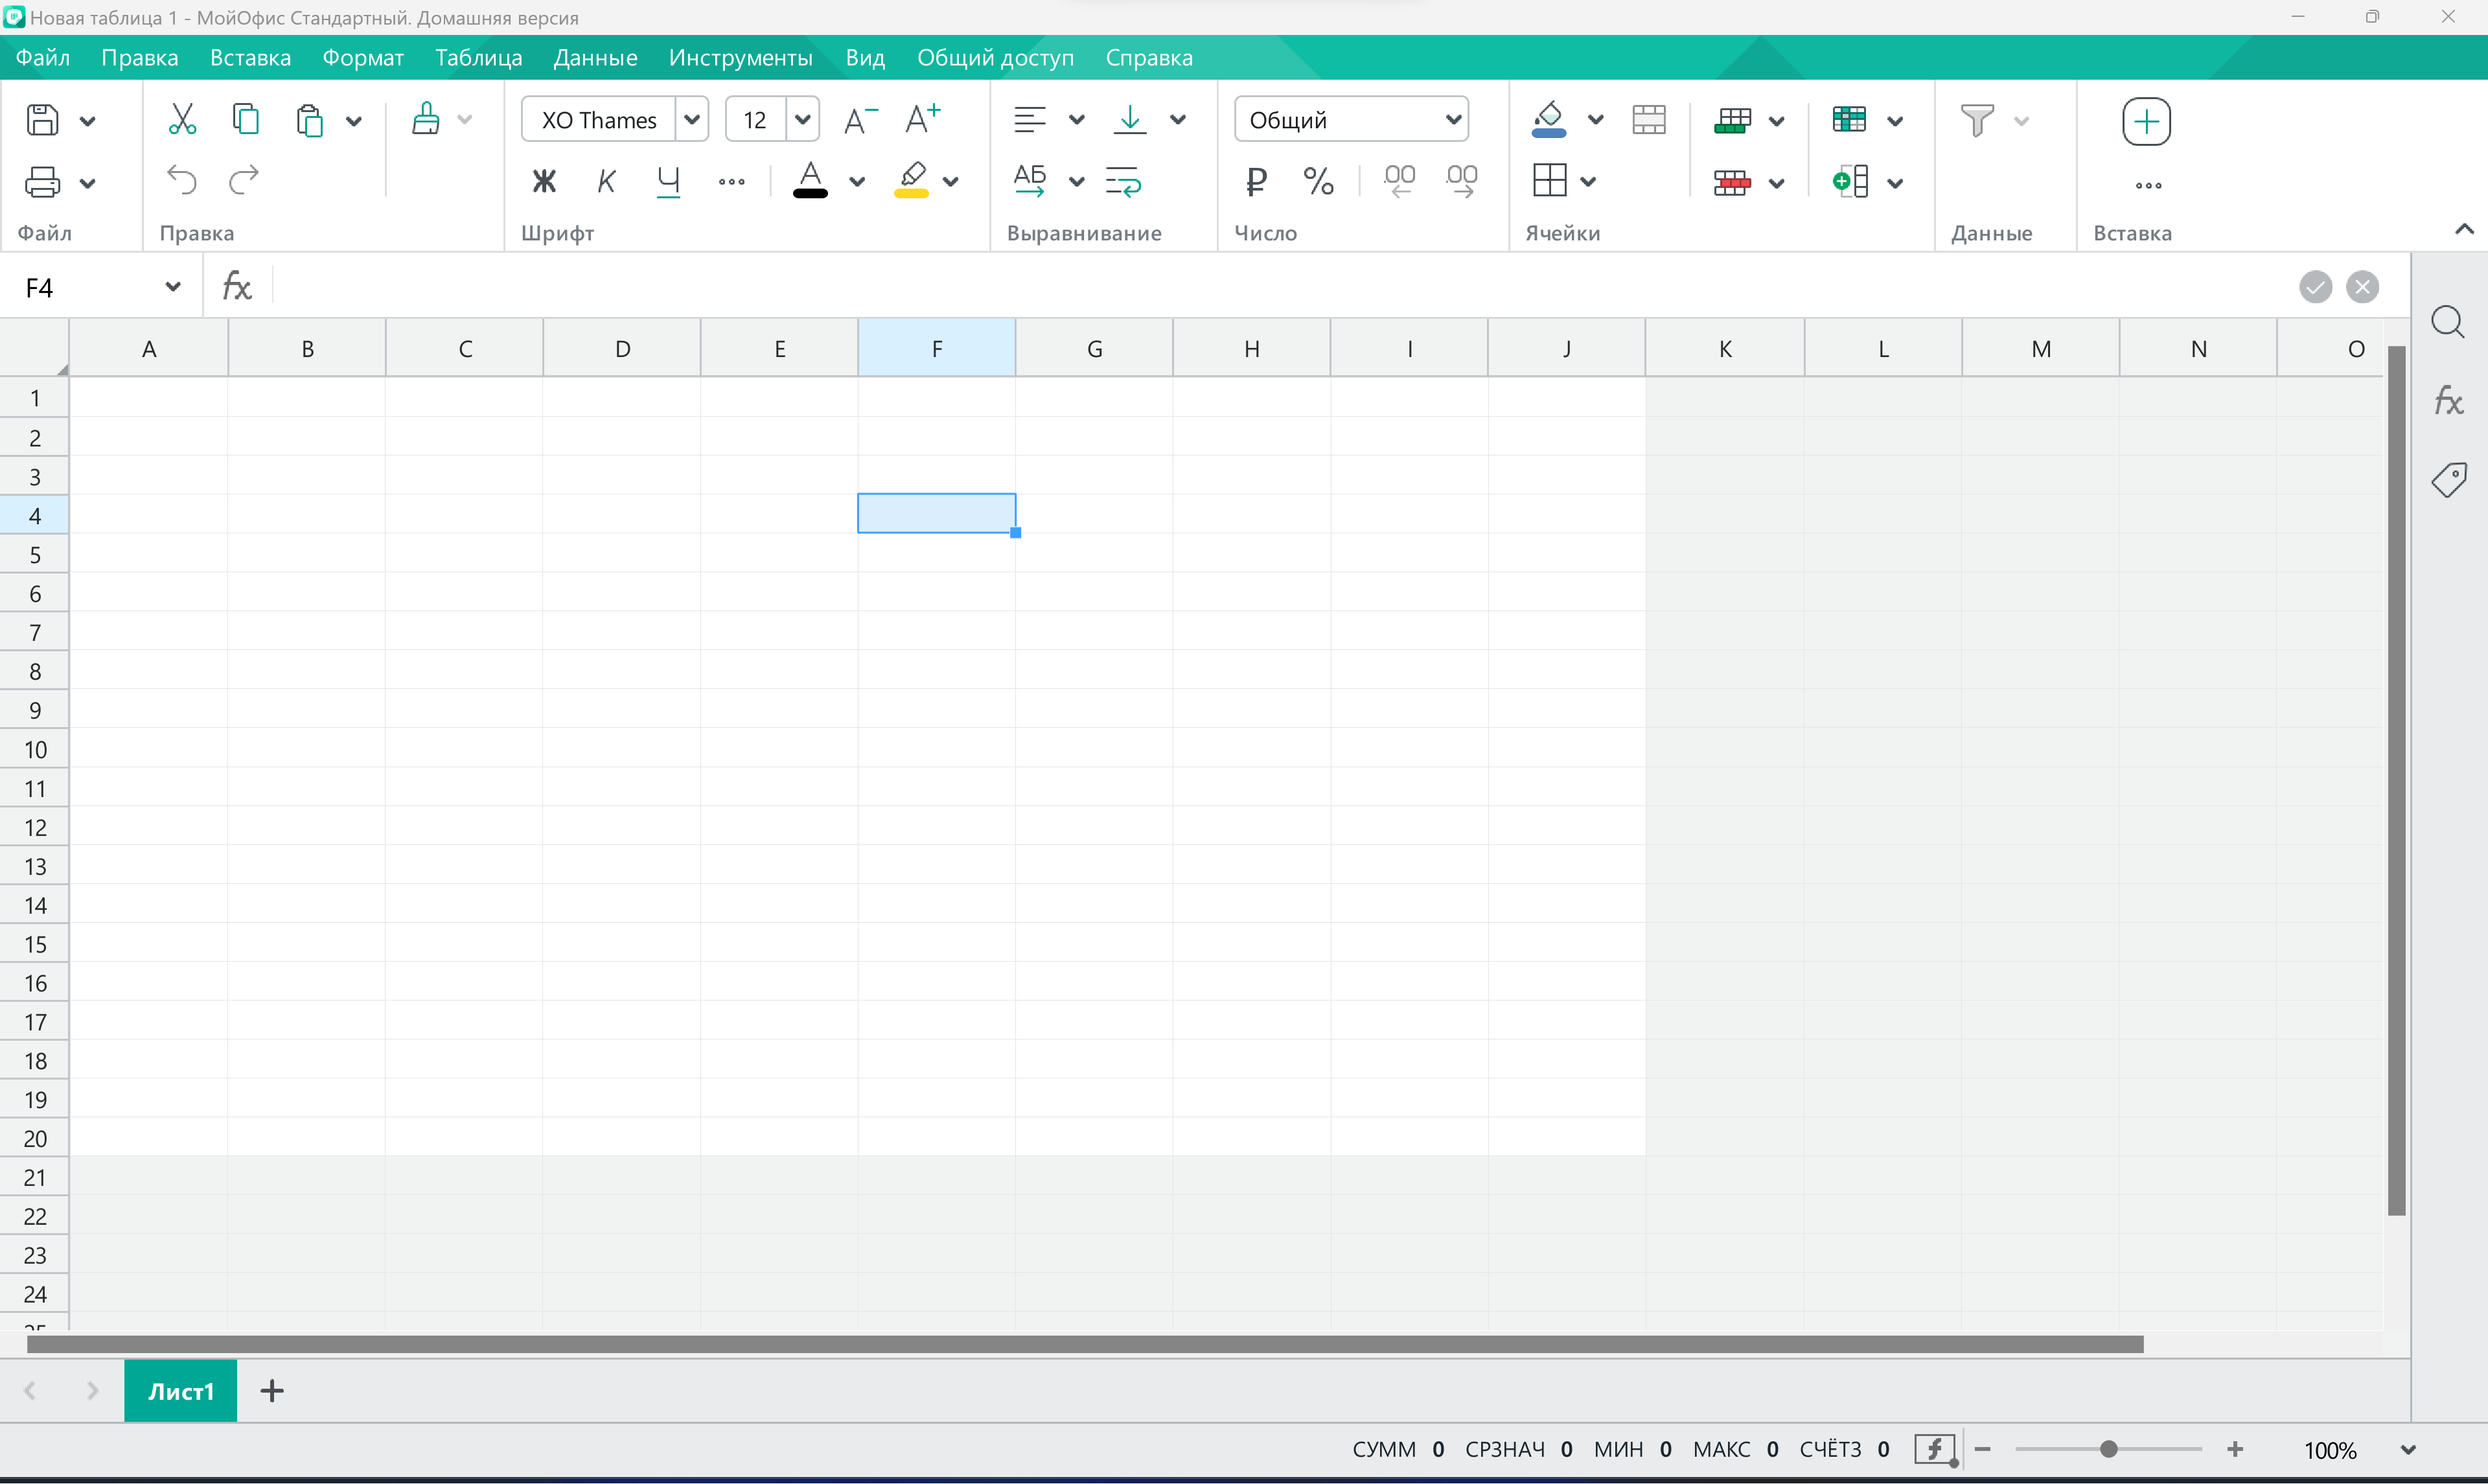The height and width of the screenshot is (1484, 2488).
Task: Toggle bold formatting Ж
Action: [544, 181]
